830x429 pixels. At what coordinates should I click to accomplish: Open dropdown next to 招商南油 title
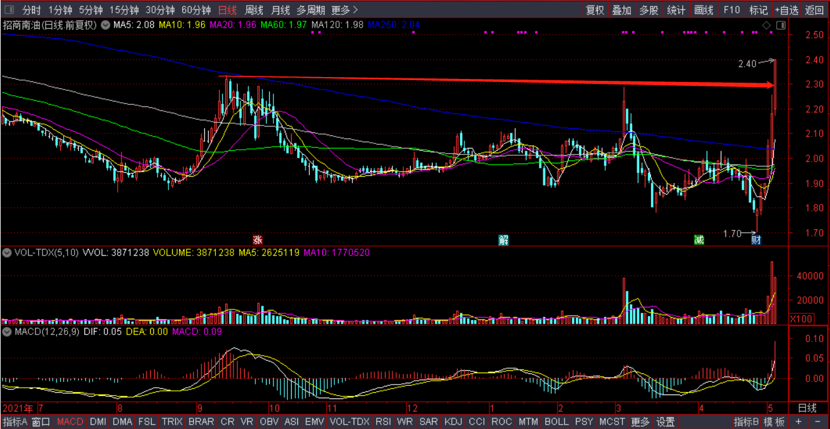coord(105,25)
